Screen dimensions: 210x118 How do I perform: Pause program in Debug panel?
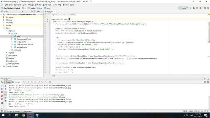[2, 89]
